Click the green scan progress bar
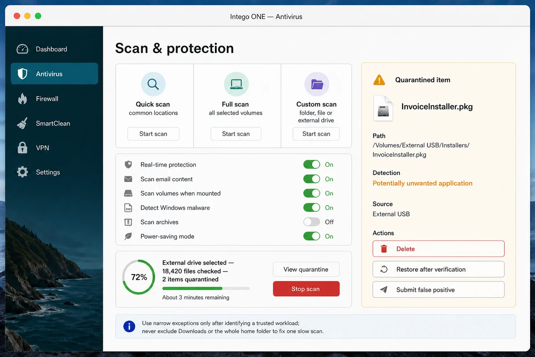The image size is (535, 357). [x=206, y=289]
